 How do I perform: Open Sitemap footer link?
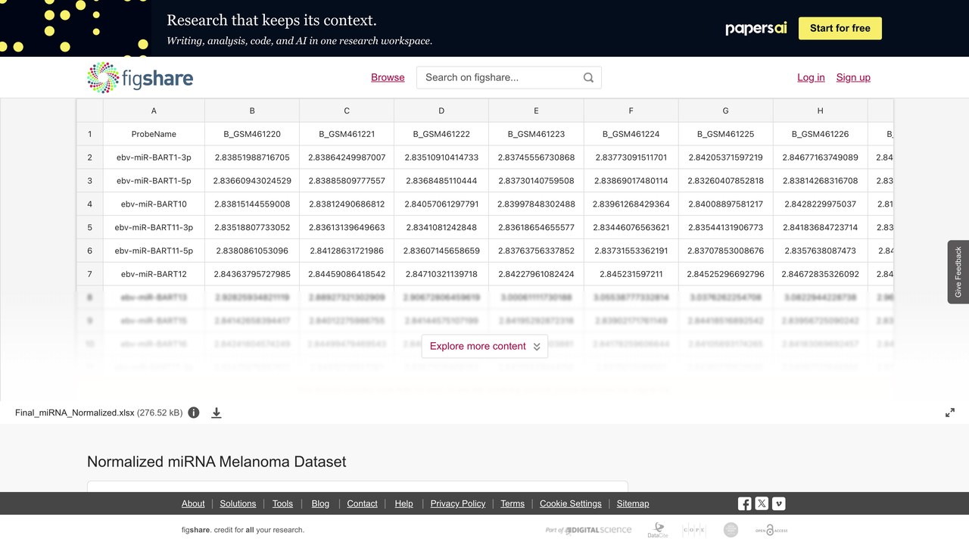pyautogui.click(x=633, y=503)
